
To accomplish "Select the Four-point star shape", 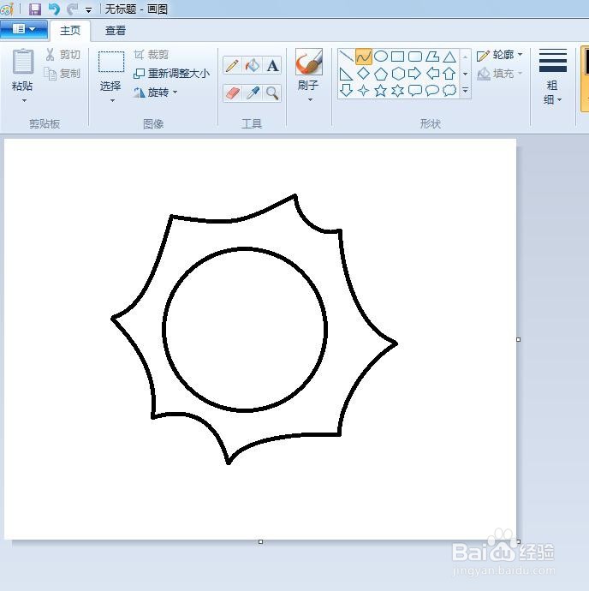I will (364, 91).
